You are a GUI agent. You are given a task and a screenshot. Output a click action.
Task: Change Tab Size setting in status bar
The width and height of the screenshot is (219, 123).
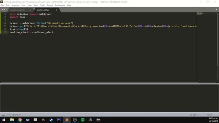(193, 115)
